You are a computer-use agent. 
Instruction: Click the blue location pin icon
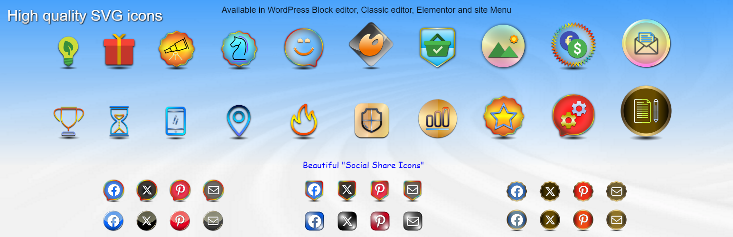pyautogui.click(x=239, y=120)
